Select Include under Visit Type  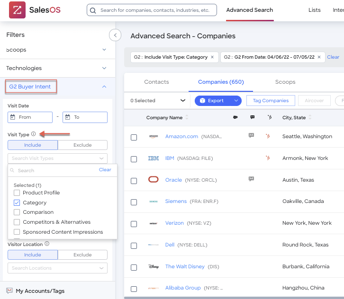[33, 145]
